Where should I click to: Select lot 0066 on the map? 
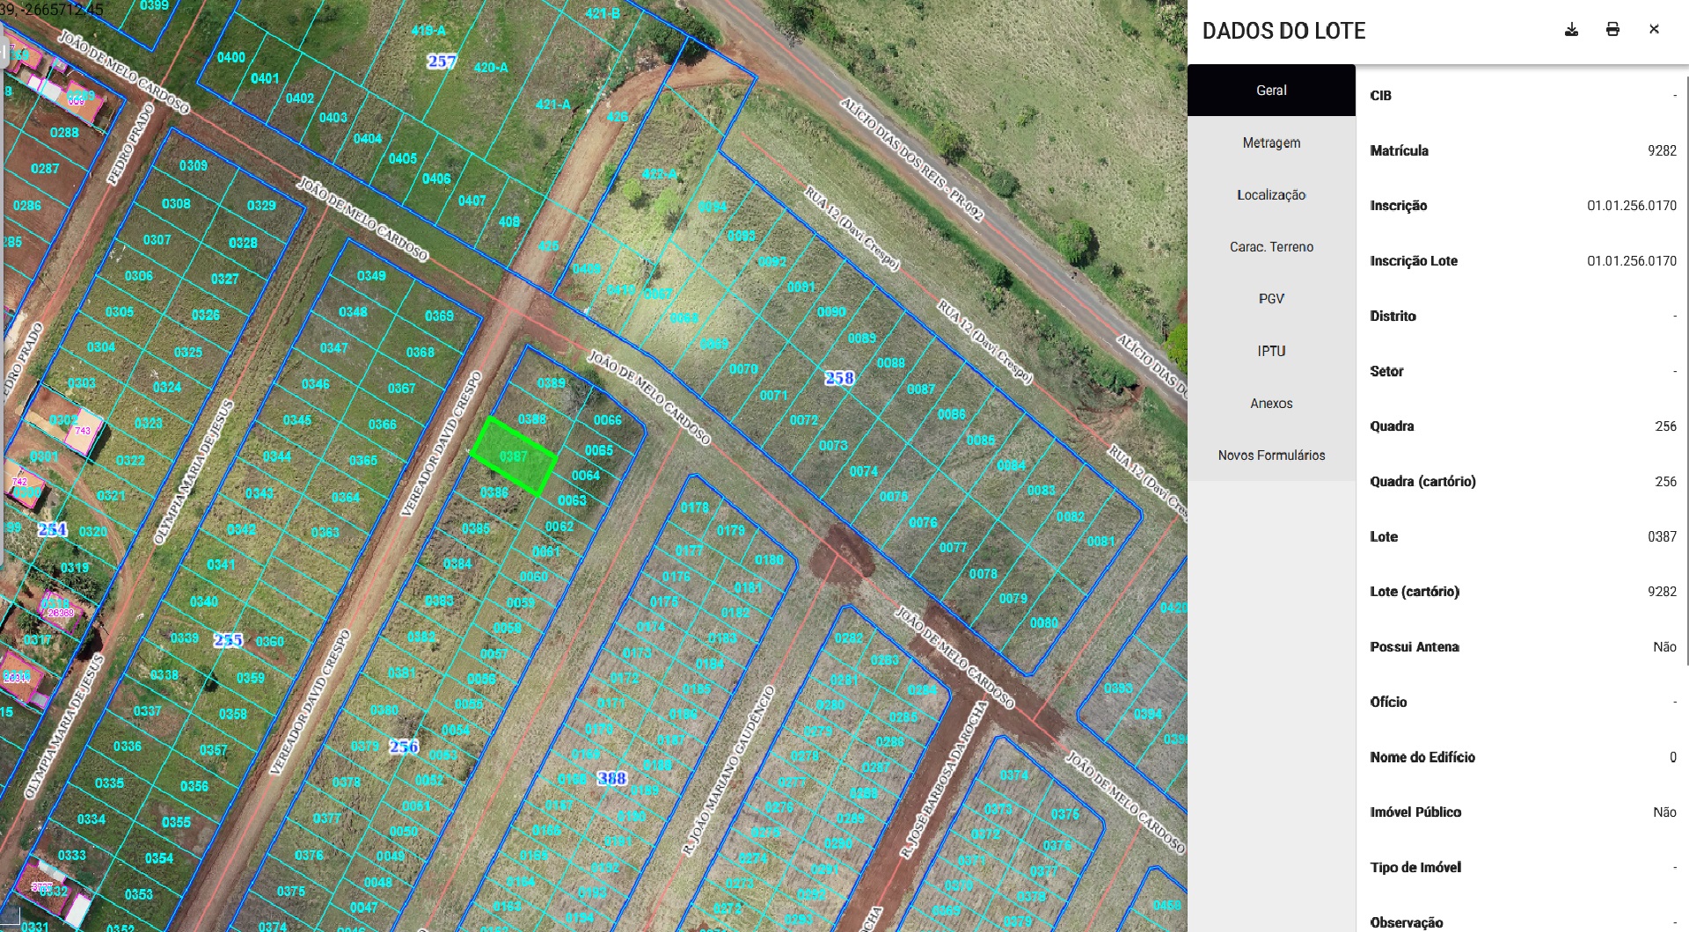coord(608,420)
